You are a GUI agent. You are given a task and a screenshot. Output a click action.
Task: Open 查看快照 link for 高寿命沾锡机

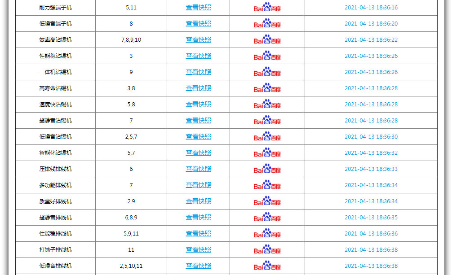[x=198, y=88]
